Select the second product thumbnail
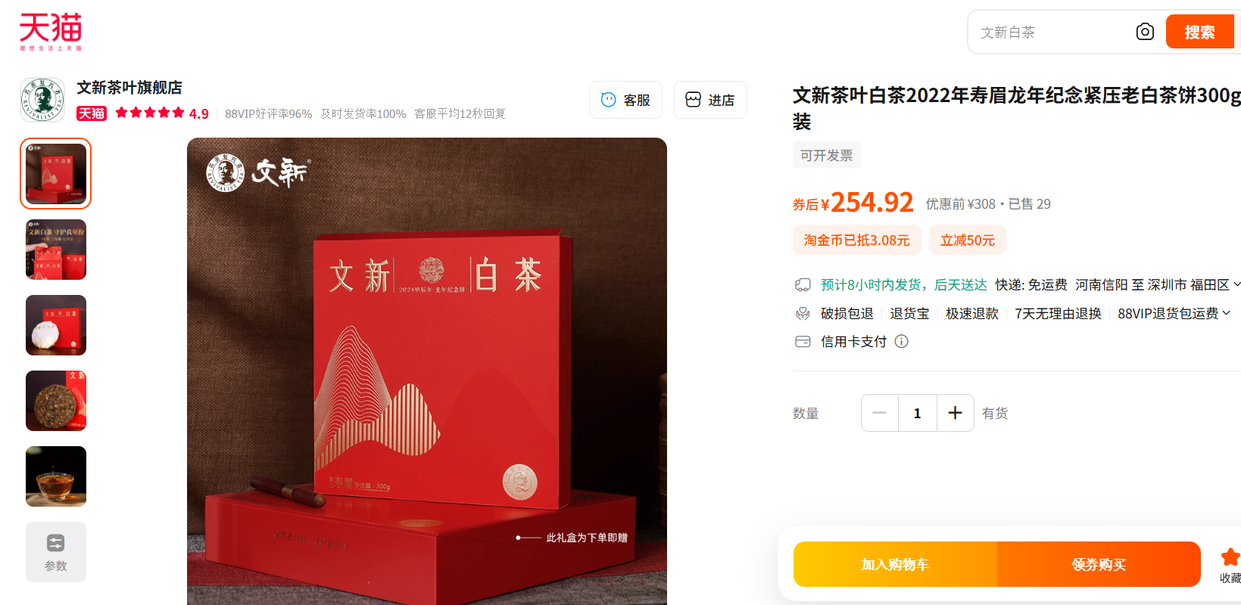This screenshot has width=1241, height=605. 56,250
